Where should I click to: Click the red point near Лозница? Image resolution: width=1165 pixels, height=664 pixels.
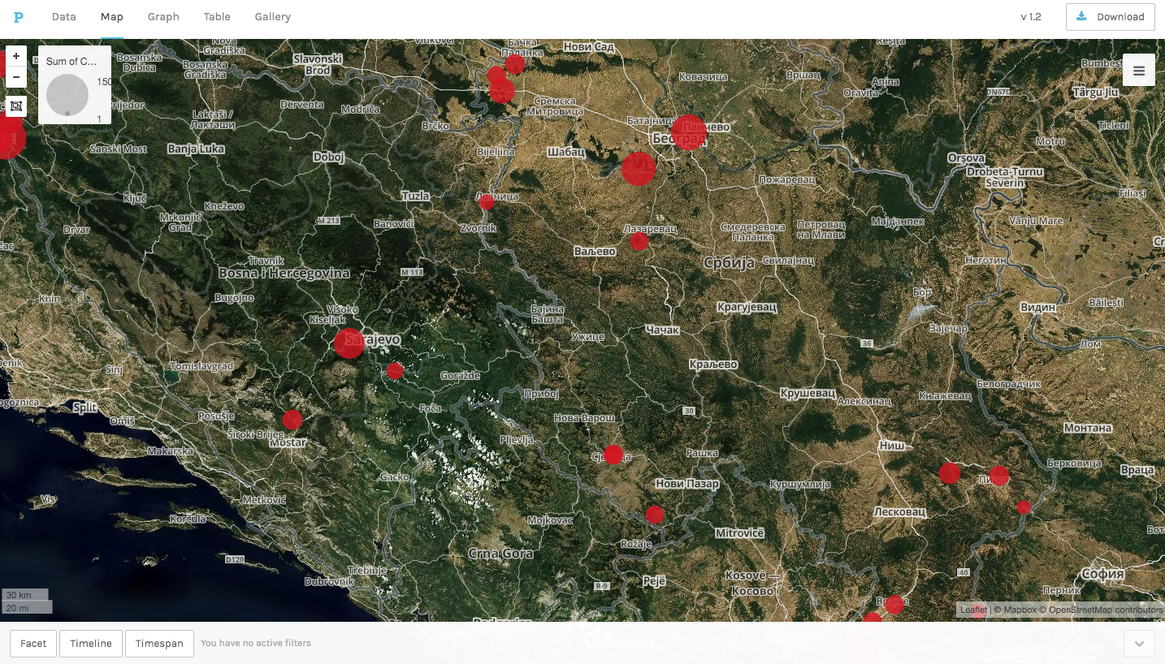pyautogui.click(x=487, y=202)
